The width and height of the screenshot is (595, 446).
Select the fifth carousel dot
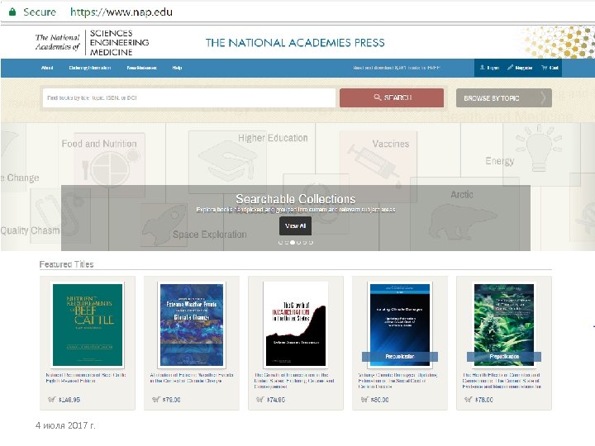[x=305, y=243]
